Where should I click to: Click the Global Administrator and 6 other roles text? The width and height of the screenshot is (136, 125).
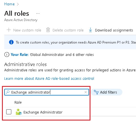click(62, 54)
